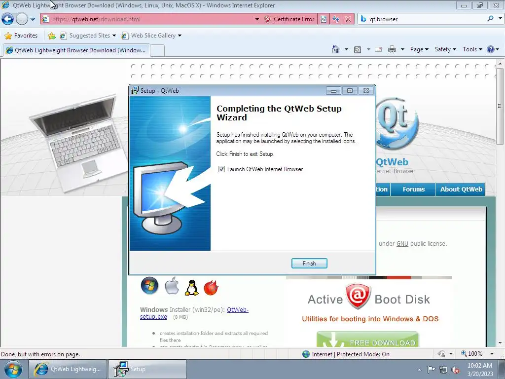505x379 pixels.
Task: Download via QtWeb-setup.exe link
Action: tap(194, 313)
